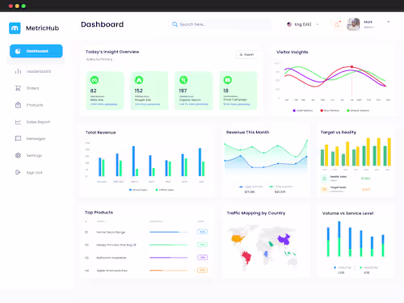Toggle the purple legend marker in Visitor Insights
Image resolution: width=404 pixels, height=303 pixels.
294,111
